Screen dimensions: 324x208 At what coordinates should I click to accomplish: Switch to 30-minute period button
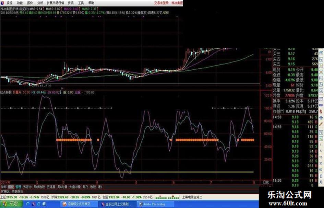tap(321, 164)
